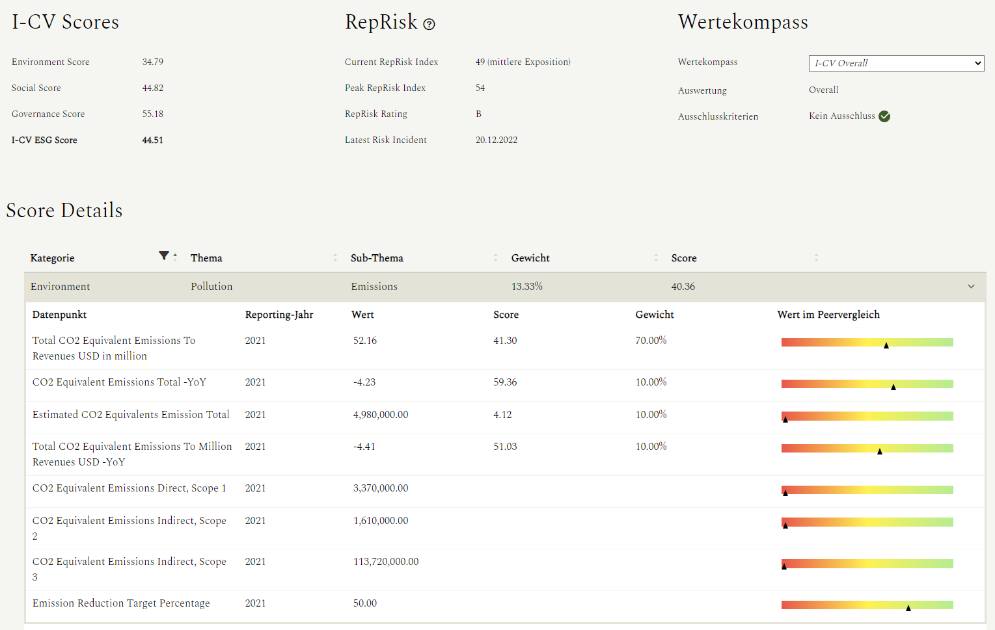
Task: Click peer comparison bar for CO2 Emissions Total -YoY
Action: tap(867, 384)
